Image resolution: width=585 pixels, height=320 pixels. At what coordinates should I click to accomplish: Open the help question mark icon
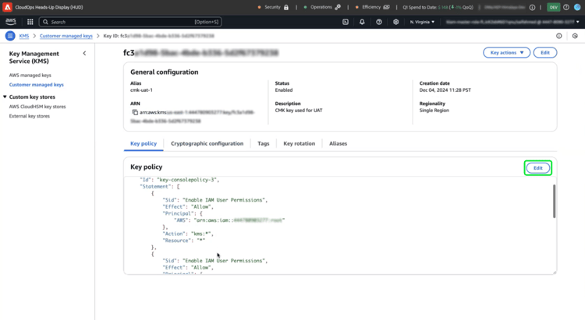tap(379, 22)
